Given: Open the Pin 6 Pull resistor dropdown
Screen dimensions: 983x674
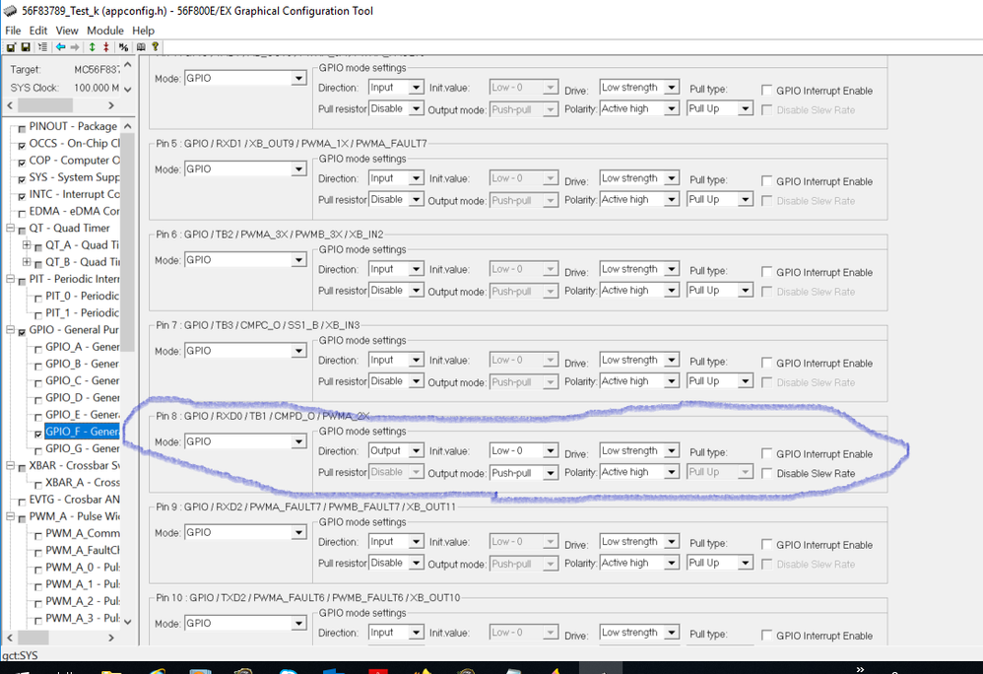Looking at the screenshot, I should [416, 291].
